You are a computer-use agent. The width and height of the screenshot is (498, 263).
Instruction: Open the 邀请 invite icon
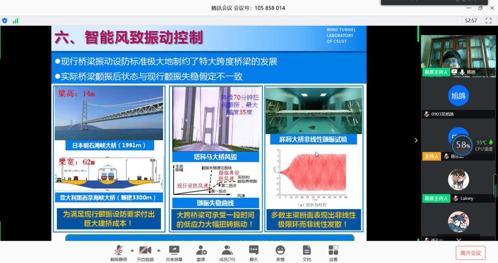(200, 251)
